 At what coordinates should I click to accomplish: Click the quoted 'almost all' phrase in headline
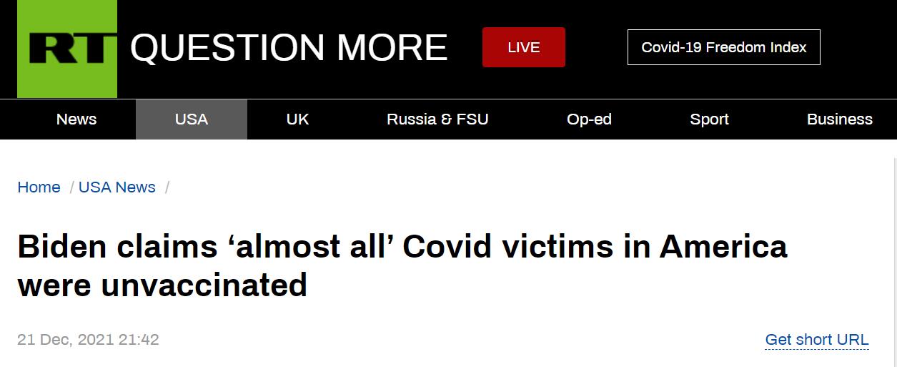[309, 247]
